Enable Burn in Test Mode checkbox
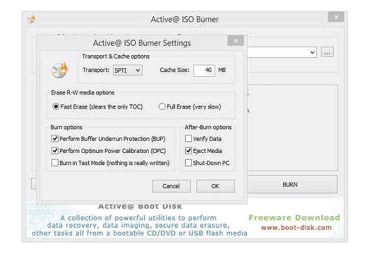Image resolution: width=370 pixels, height=256 pixels. (x=54, y=162)
